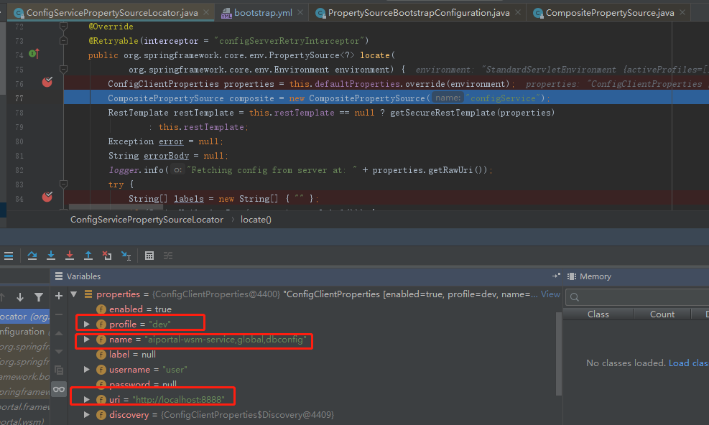Collapse the fold marker at line 75

click(x=64, y=69)
